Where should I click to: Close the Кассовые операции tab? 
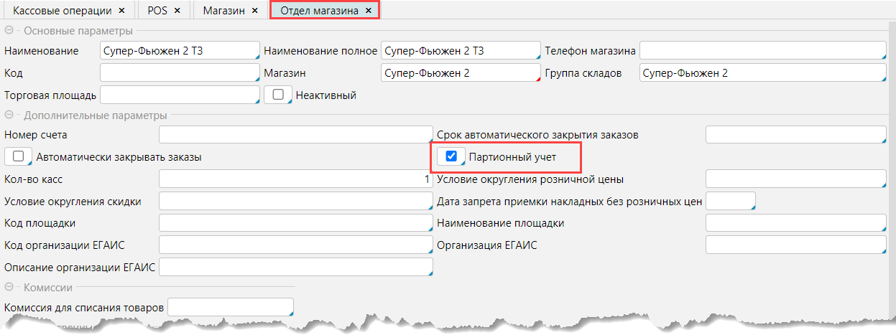coord(121,11)
